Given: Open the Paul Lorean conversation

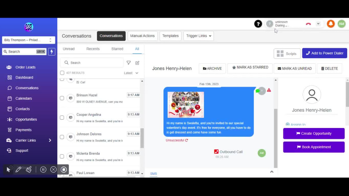Looking at the screenshot, I should pos(99,173).
